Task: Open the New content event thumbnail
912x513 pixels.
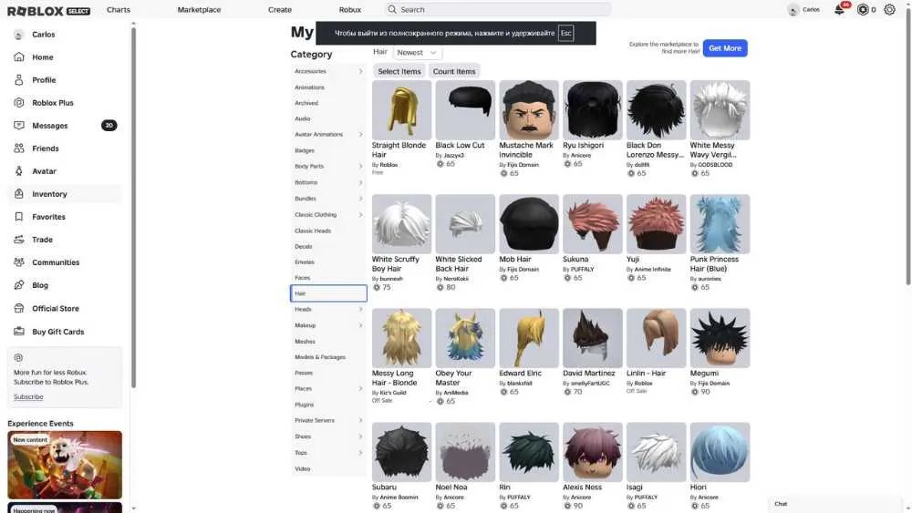Action: 65,464
